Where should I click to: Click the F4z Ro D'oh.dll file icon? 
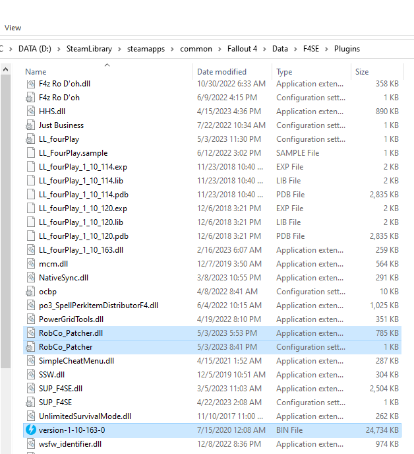(x=31, y=84)
